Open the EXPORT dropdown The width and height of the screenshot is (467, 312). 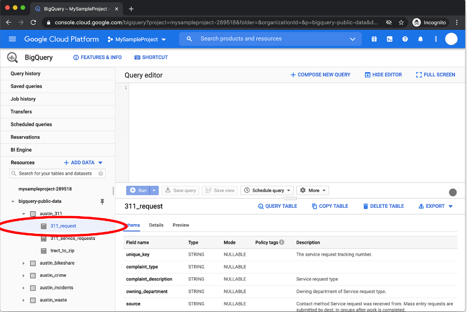(436, 206)
